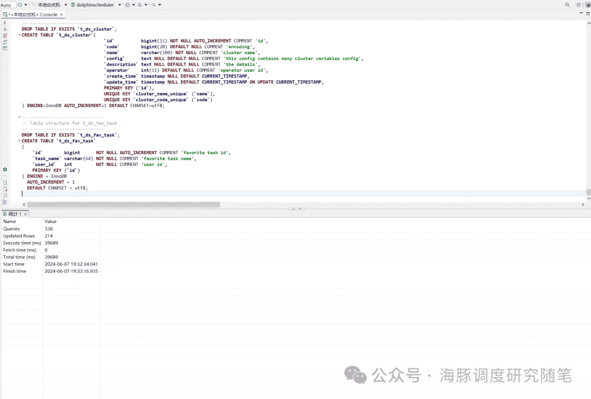Open the 本地台式机 connection dropdown
The width and height of the screenshot is (591, 399).
point(66,5)
